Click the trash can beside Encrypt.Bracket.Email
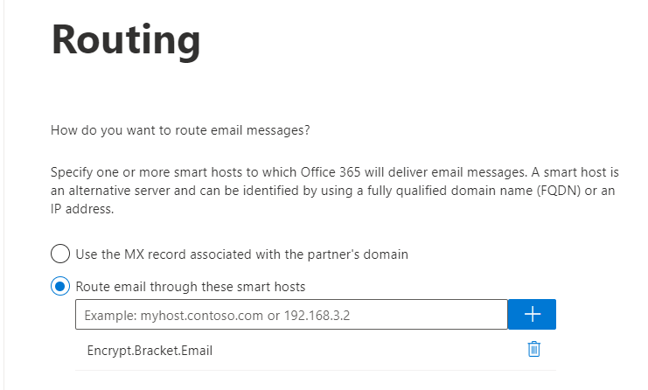The width and height of the screenshot is (648, 390). (x=533, y=349)
